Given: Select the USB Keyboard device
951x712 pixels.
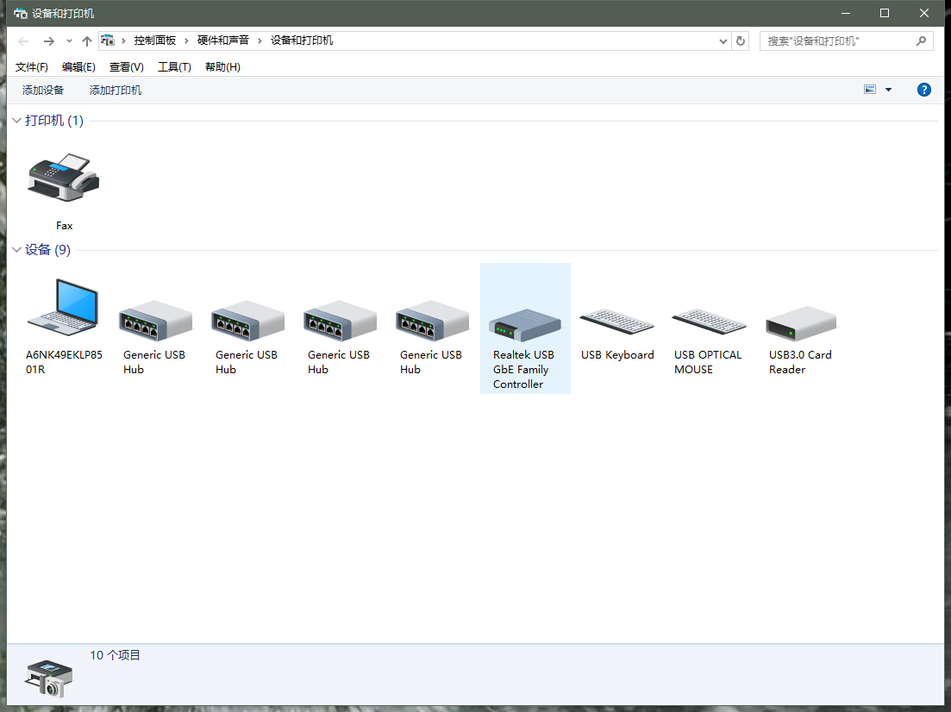Looking at the screenshot, I should pyautogui.click(x=616, y=323).
